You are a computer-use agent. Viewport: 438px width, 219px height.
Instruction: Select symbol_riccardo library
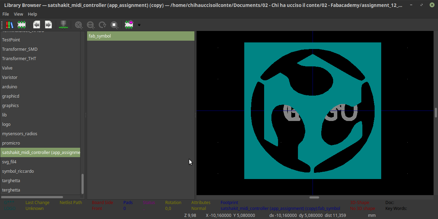click(40, 171)
